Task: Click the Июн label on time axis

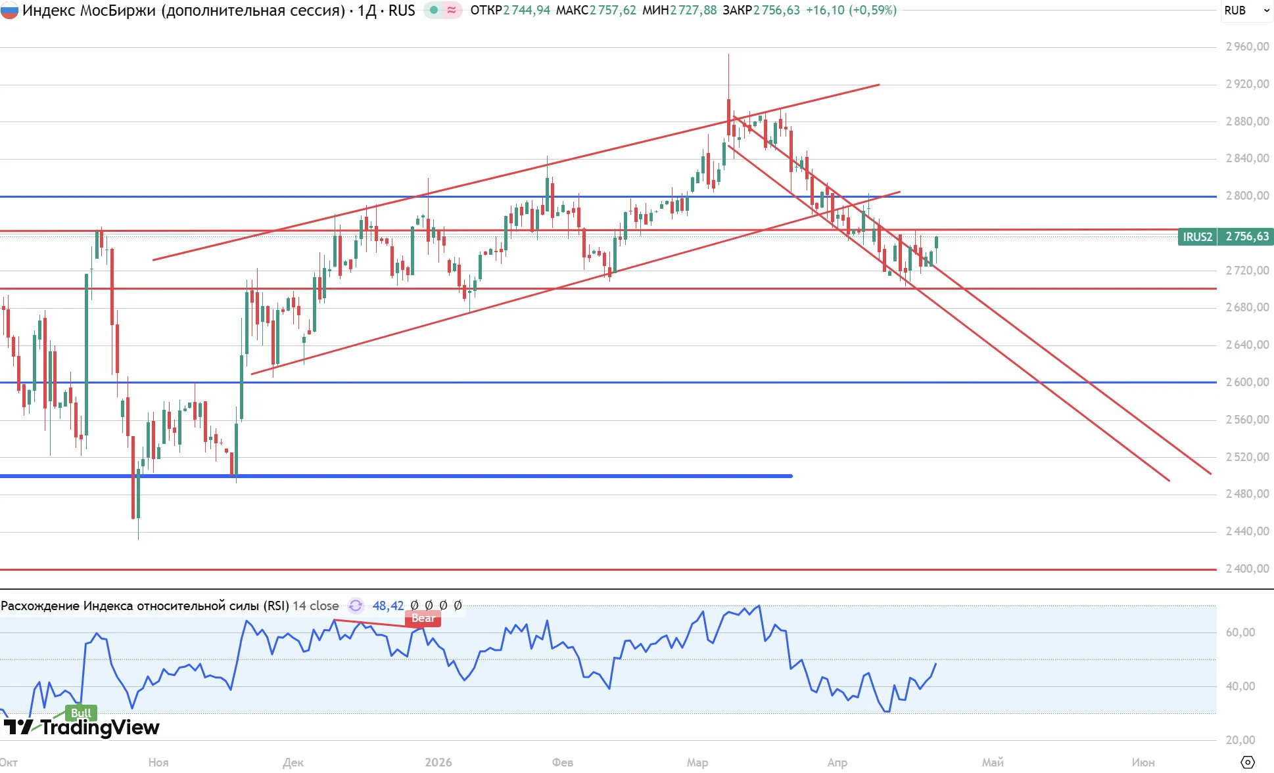Action: [x=1143, y=762]
